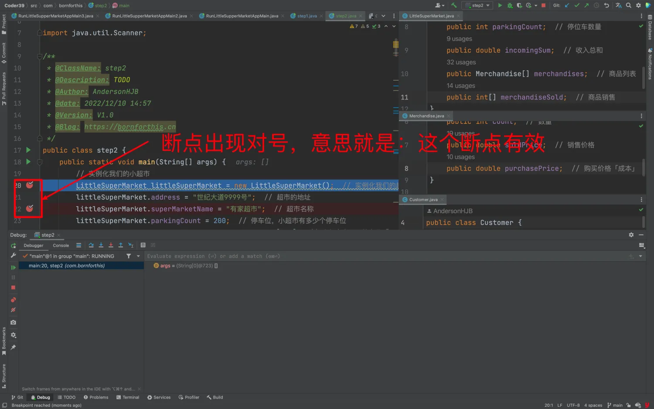Click the Step Into debugger icon
This screenshot has height=409, width=654.
(x=101, y=245)
